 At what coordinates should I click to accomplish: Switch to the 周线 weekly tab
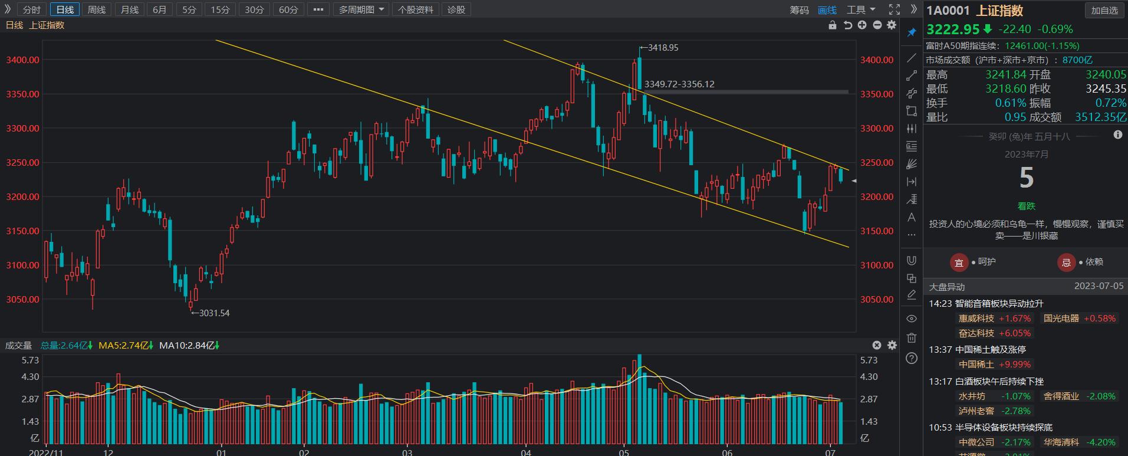point(96,9)
